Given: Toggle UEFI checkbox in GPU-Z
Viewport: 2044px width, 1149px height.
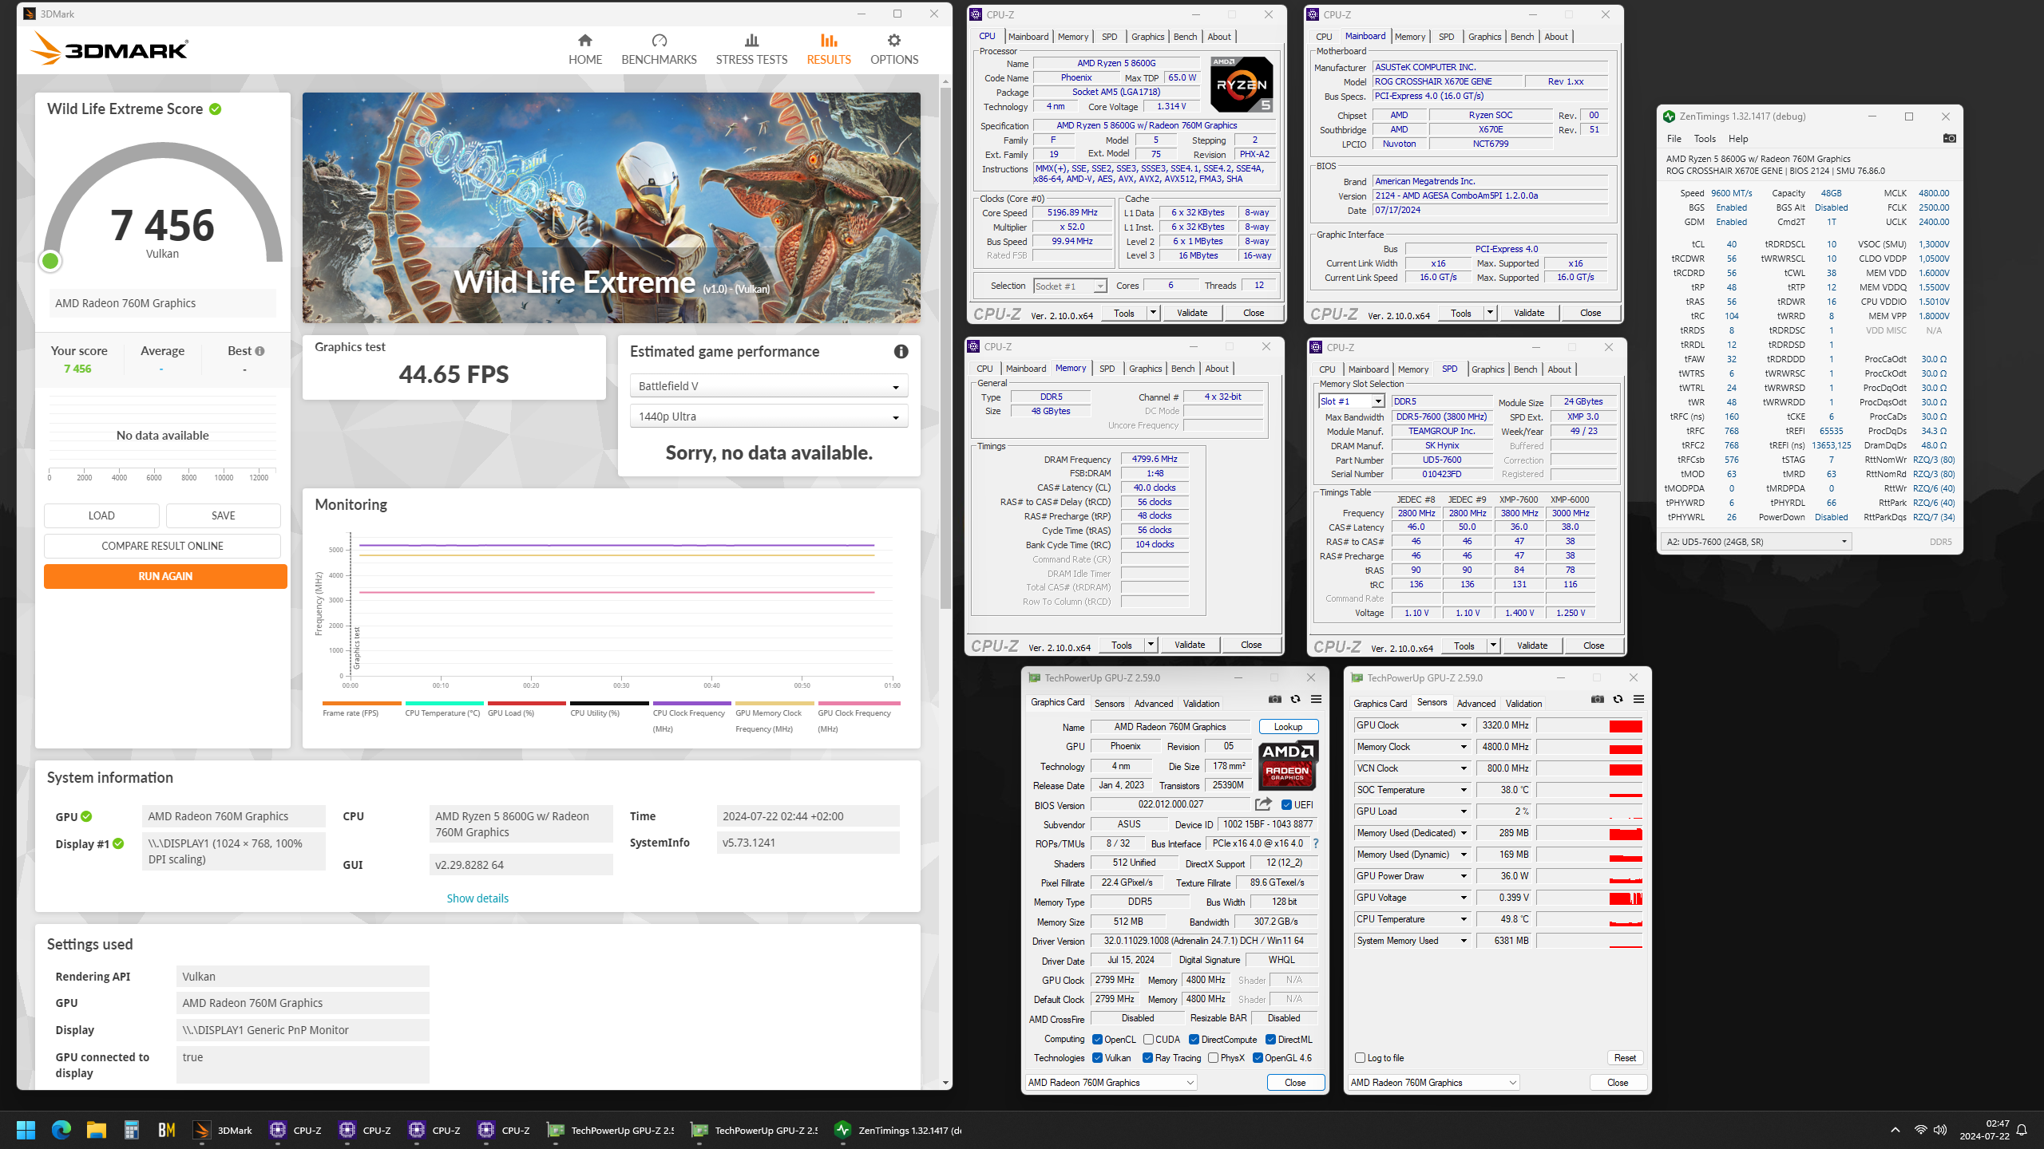Looking at the screenshot, I should click(1286, 804).
